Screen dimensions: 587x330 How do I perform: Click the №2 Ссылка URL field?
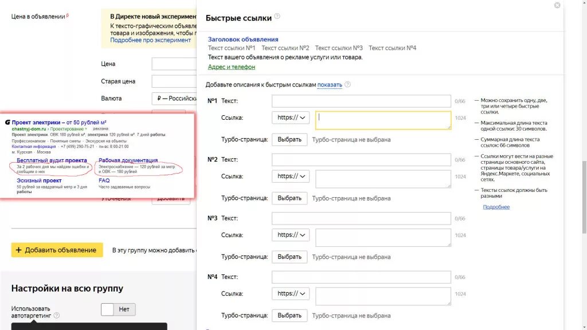(x=383, y=179)
